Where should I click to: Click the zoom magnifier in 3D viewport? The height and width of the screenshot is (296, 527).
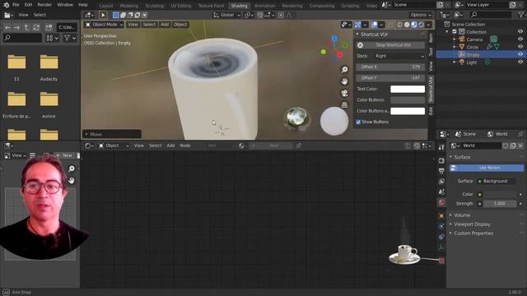[x=344, y=69]
